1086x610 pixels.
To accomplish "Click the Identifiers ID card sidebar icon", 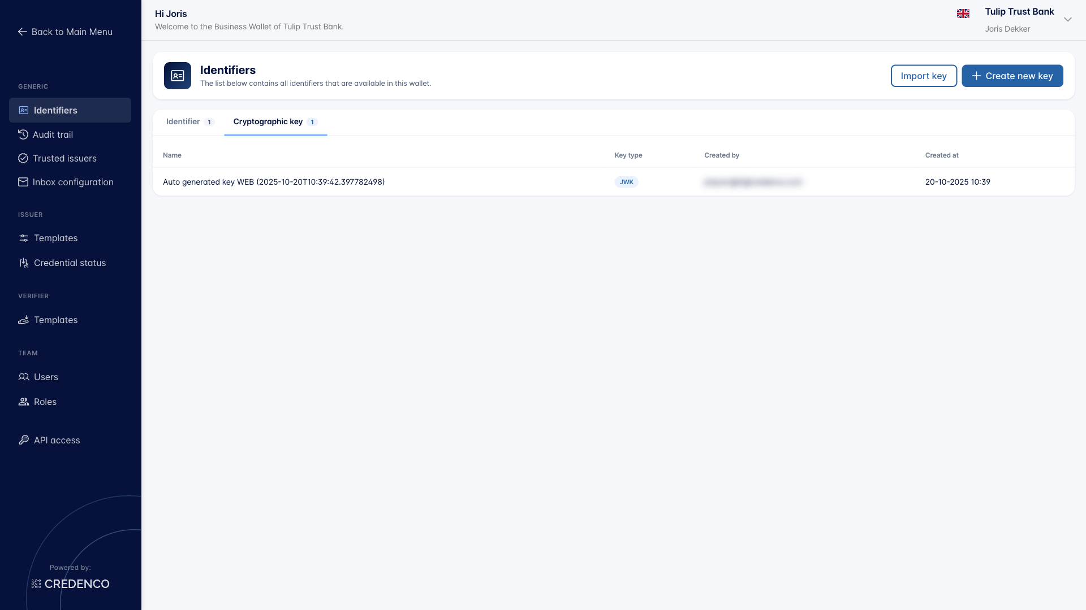I will click(24, 110).
